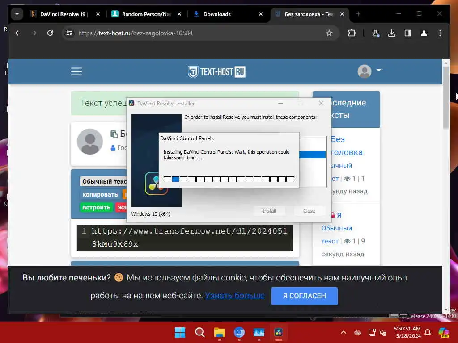Reload the text-host.ru page

50,33
